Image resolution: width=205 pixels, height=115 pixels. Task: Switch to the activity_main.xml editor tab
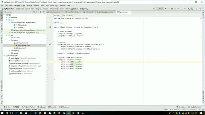[55, 12]
